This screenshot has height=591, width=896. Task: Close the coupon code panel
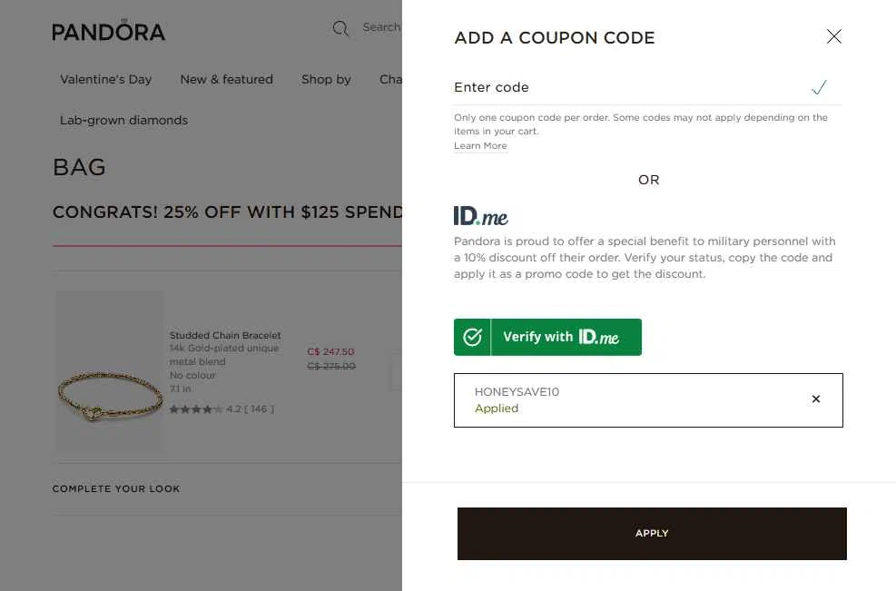(833, 36)
